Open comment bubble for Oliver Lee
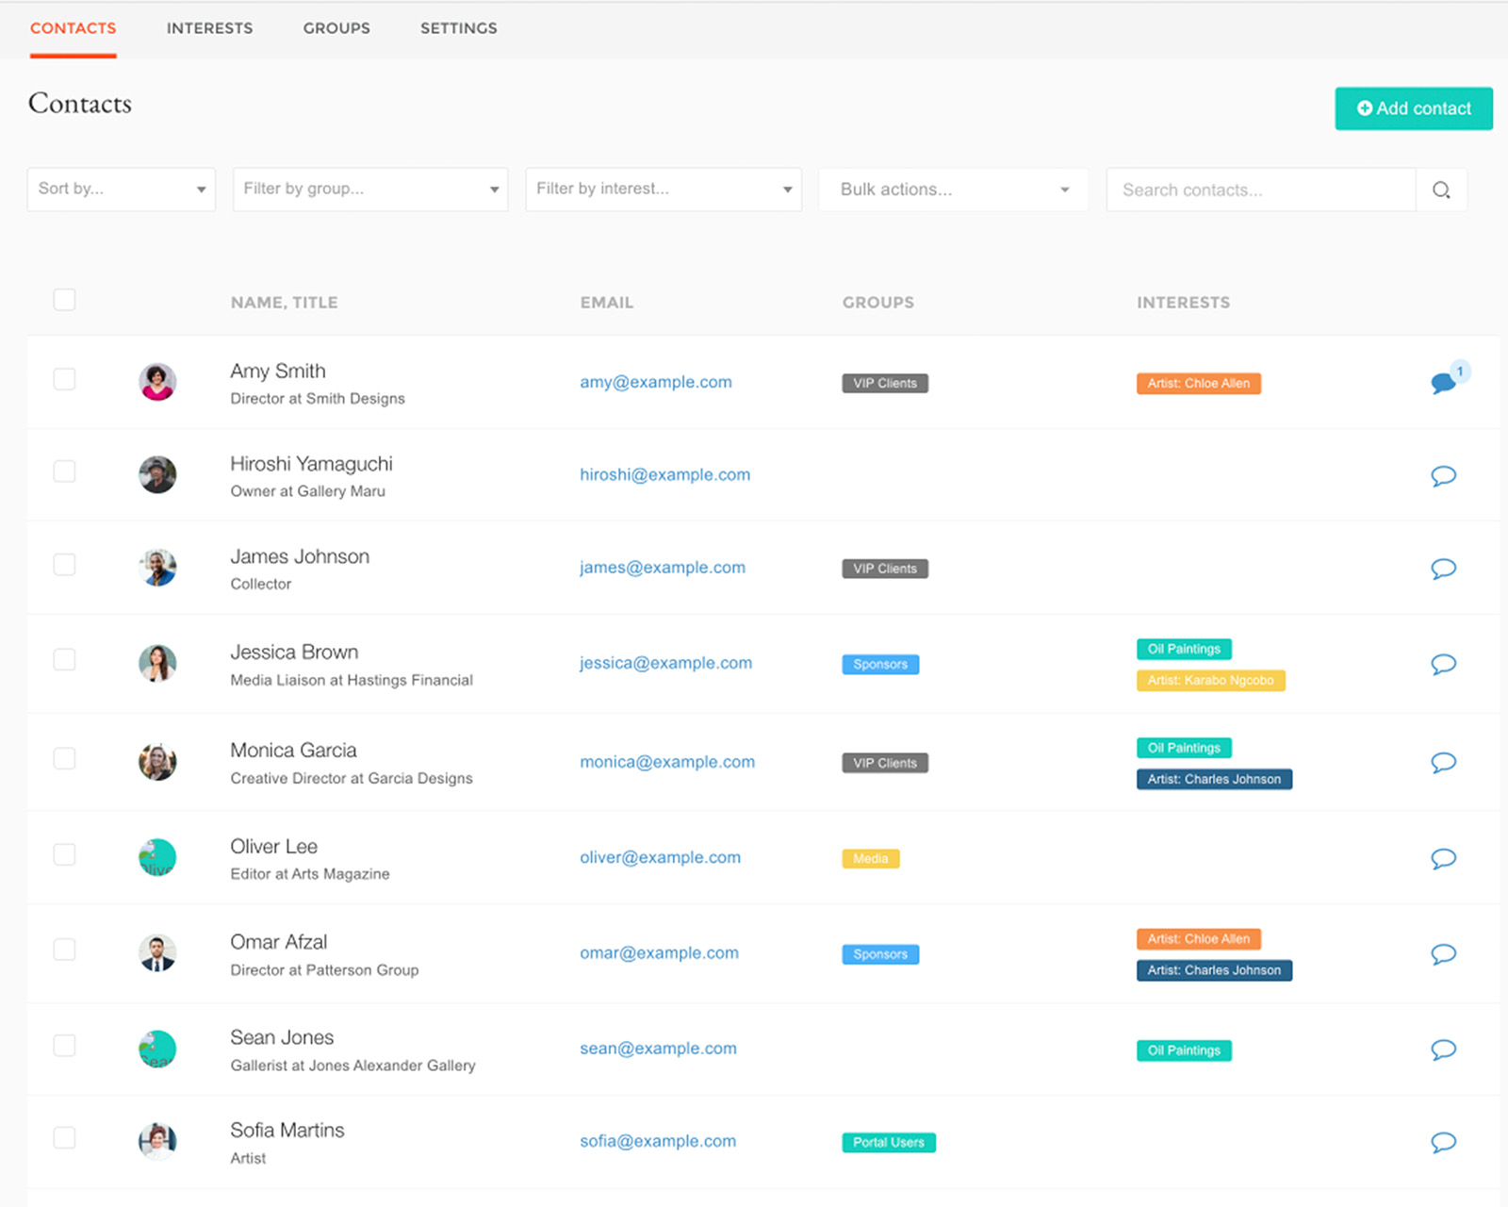 click(x=1443, y=858)
